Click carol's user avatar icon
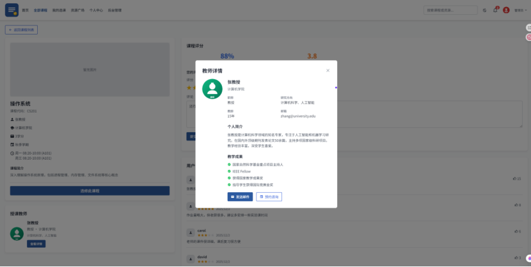Screen dimensions: 531x267 pyautogui.click(x=191, y=233)
